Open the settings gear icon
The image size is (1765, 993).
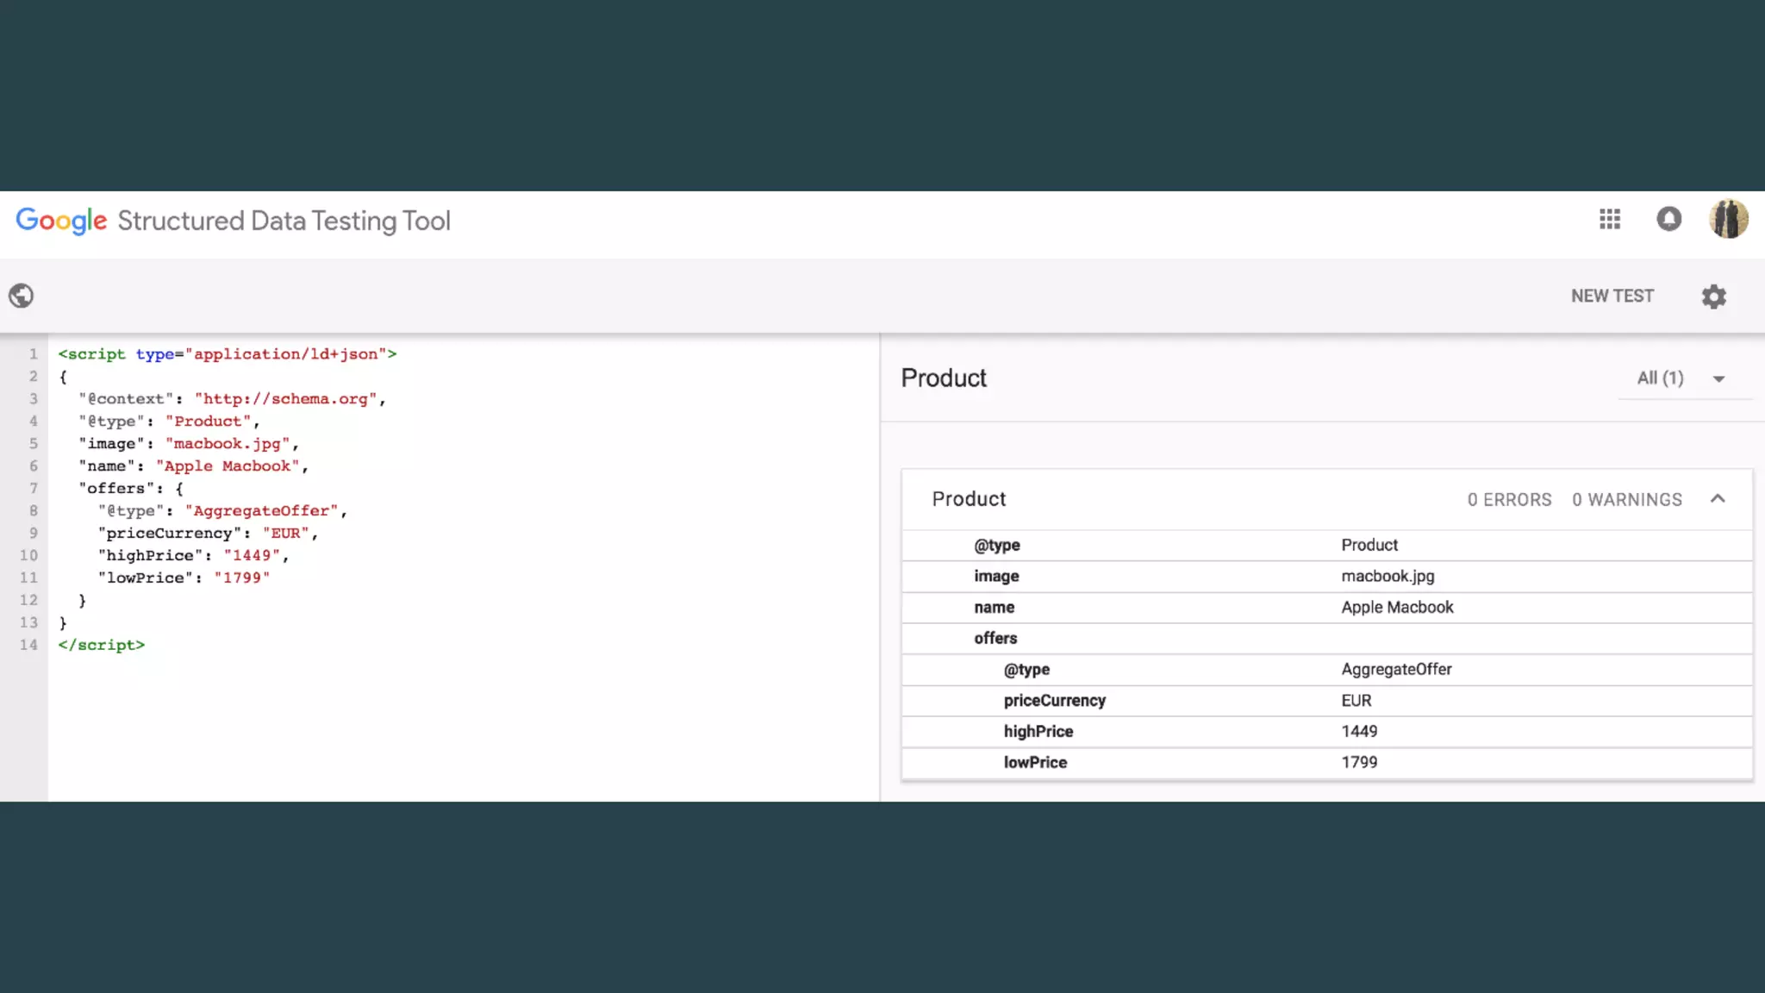(1714, 296)
